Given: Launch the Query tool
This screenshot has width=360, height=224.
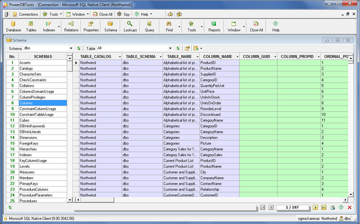Looking at the screenshot, I should 150,26.
